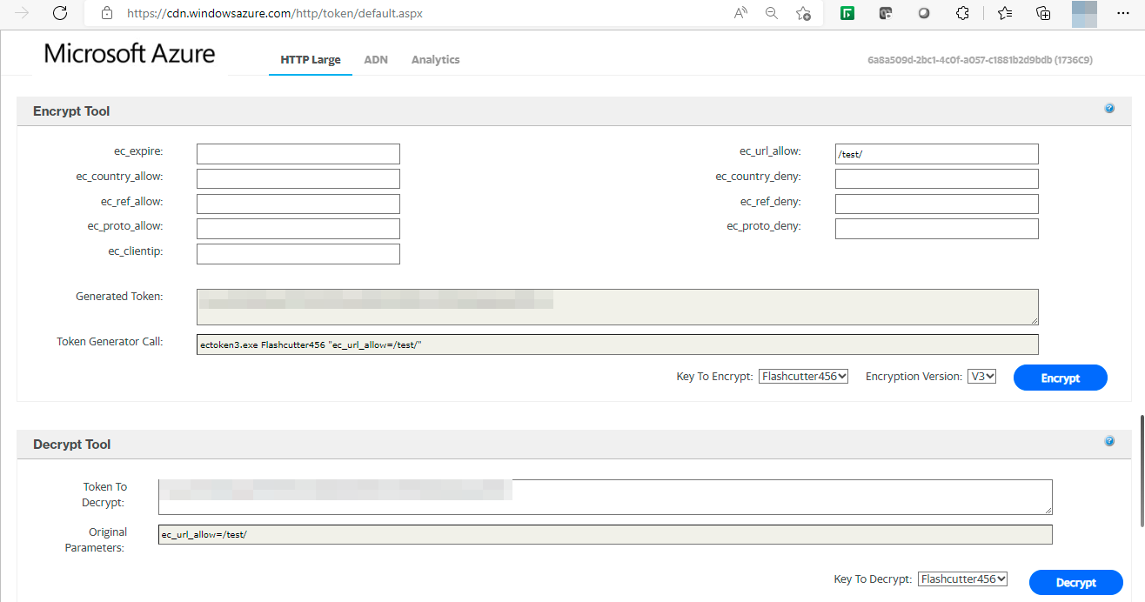
Task: Open the browser Settings and more menu
Action: point(1122,13)
